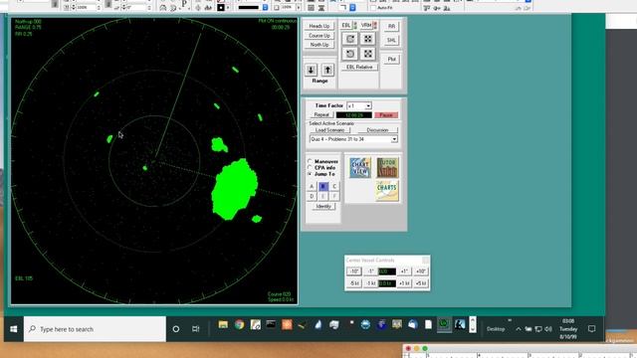Open Cortana circle icon
The image size is (637, 358).
tap(176, 329)
